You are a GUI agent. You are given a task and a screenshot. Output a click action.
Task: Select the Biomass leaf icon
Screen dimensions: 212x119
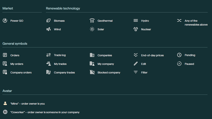48,20
